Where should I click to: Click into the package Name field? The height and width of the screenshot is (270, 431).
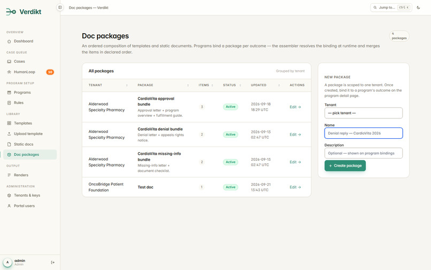[x=364, y=133]
